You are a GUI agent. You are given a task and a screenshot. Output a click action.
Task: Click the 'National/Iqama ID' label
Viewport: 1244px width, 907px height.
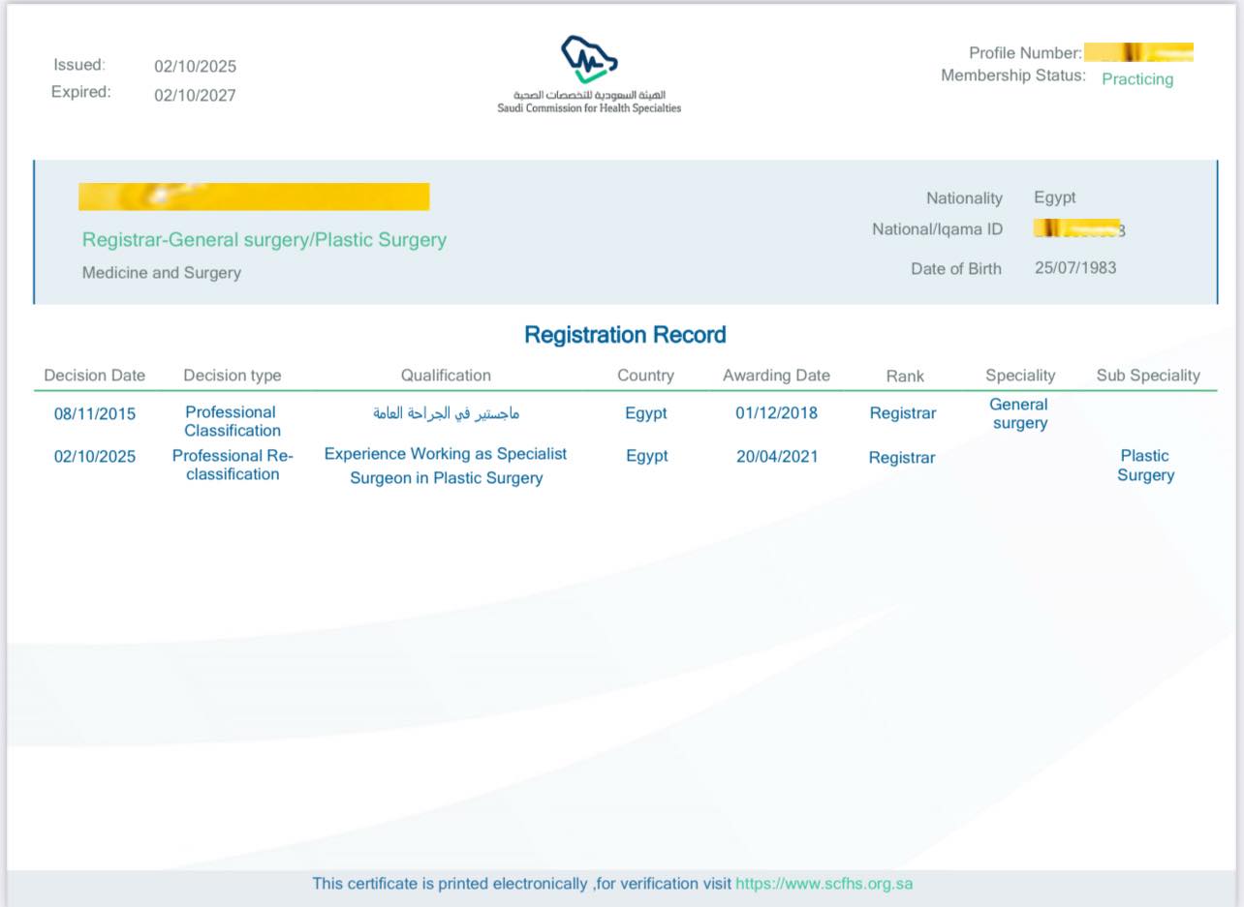pos(938,229)
